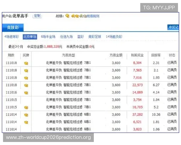The image size is (181, 145).
Task: Click the 期数 column header
Action: coord(11,55)
